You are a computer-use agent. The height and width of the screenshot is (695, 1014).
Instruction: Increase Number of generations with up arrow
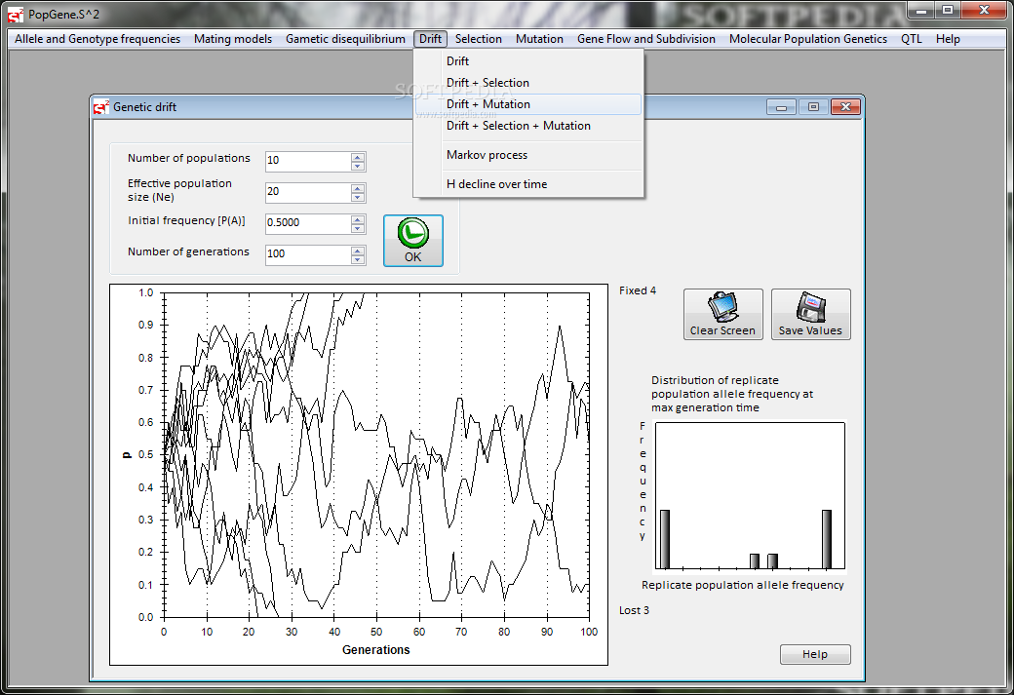click(358, 250)
